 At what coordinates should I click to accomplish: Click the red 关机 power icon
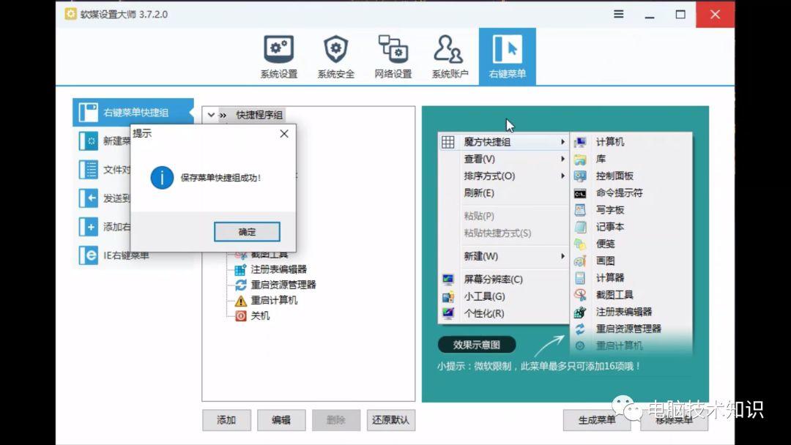[x=241, y=316]
